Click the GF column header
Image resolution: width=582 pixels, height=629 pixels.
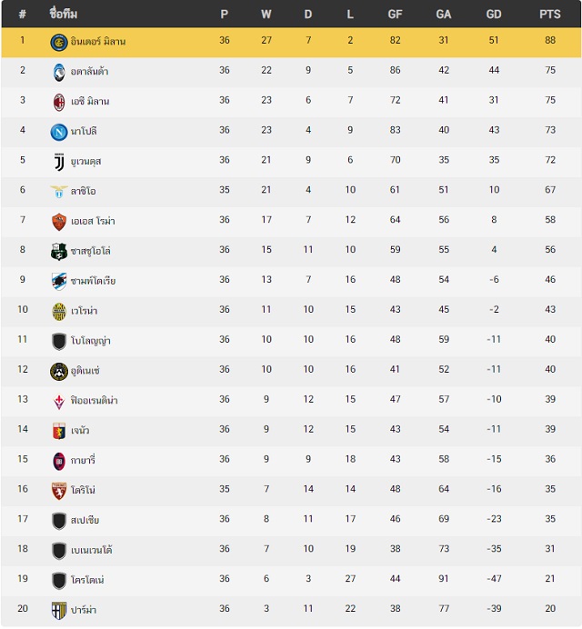click(395, 14)
